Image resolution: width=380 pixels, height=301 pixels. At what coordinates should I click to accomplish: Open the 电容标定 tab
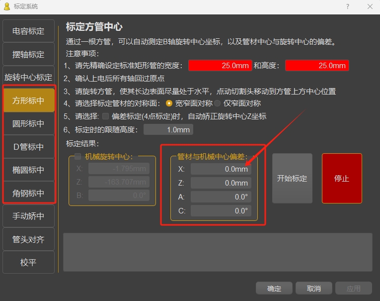[x=28, y=31]
